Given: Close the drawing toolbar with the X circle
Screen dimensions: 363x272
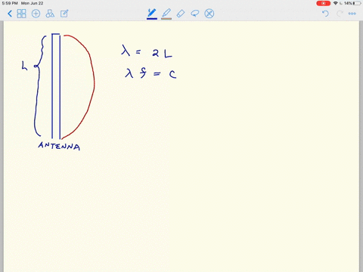Looking at the screenshot, I should click(x=209, y=14).
